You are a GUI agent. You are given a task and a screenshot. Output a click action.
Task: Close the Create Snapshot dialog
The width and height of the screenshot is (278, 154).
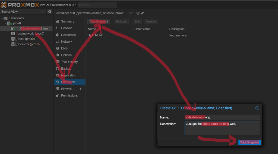[257, 108]
